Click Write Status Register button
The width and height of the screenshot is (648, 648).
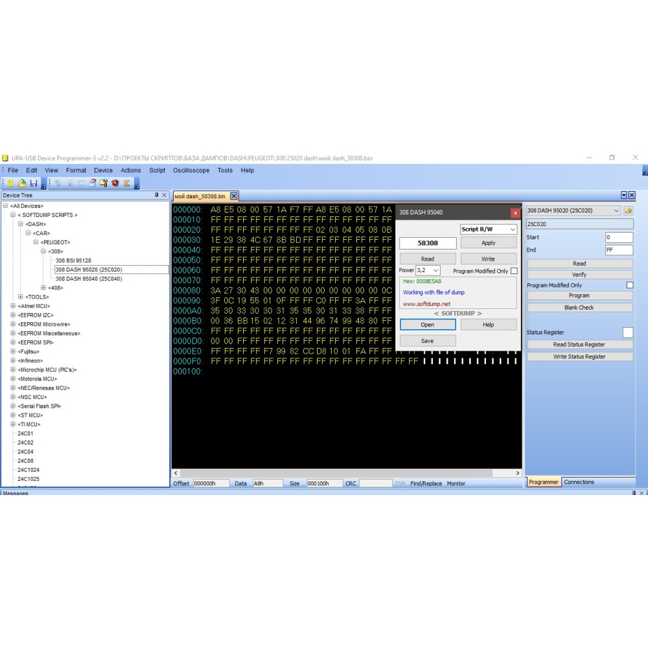[579, 356]
